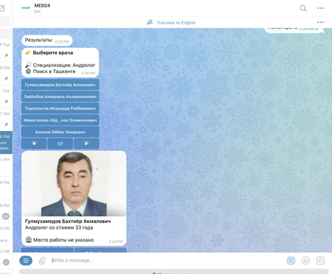Viewport: 332px width, 274px height.
Task: Click Андролог со стажем 33 года text
Action: (59, 227)
